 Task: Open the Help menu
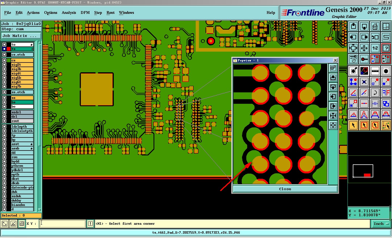pyautogui.click(x=271, y=12)
